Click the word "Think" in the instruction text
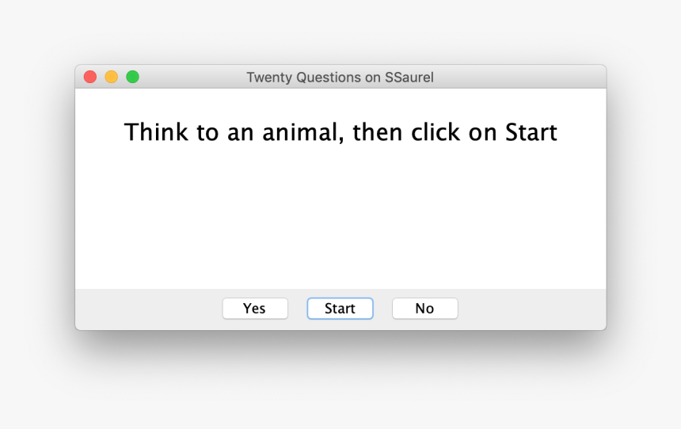 [157, 132]
